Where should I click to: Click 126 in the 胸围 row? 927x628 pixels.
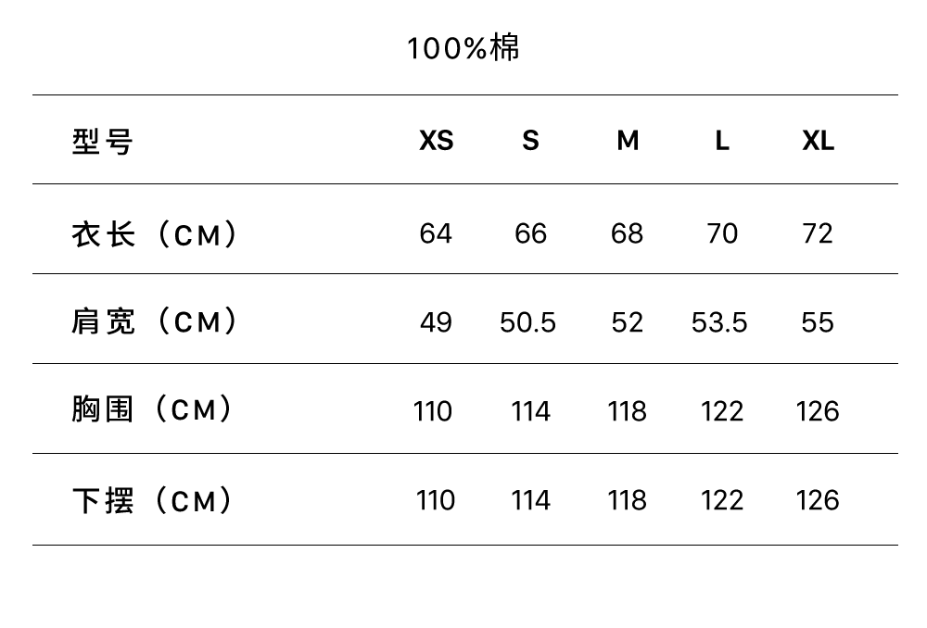pyautogui.click(x=818, y=411)
